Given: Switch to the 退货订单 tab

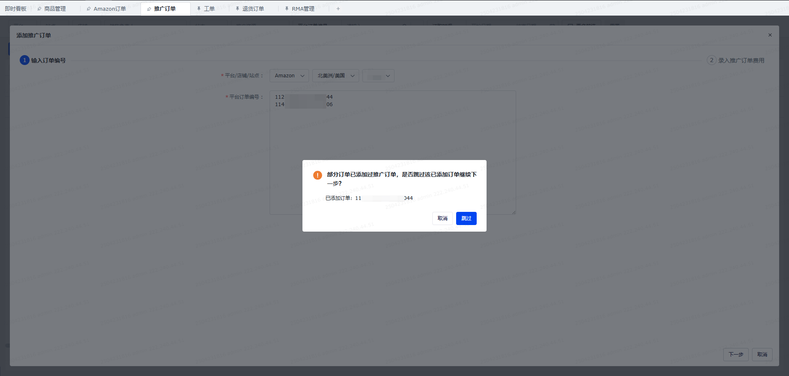Looking at the screenshot, I should tap(253, 9).
